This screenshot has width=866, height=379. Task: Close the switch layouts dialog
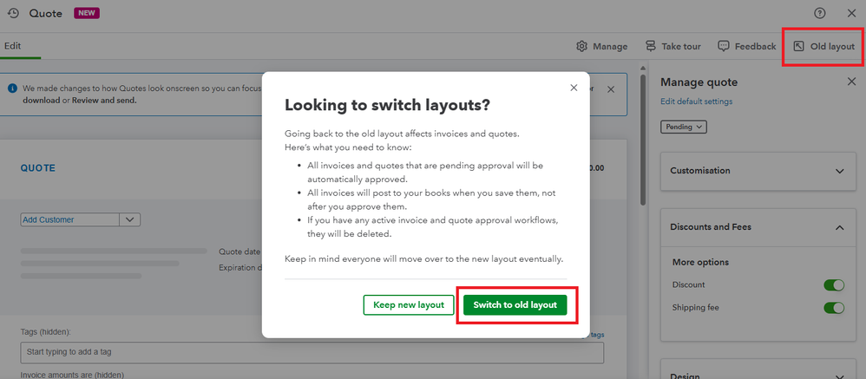point(574,88)
